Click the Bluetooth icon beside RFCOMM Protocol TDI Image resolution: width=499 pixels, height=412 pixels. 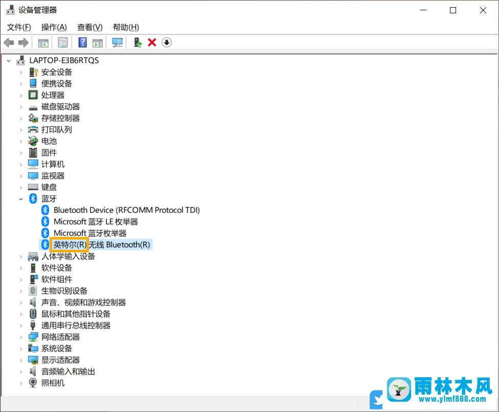45,210
